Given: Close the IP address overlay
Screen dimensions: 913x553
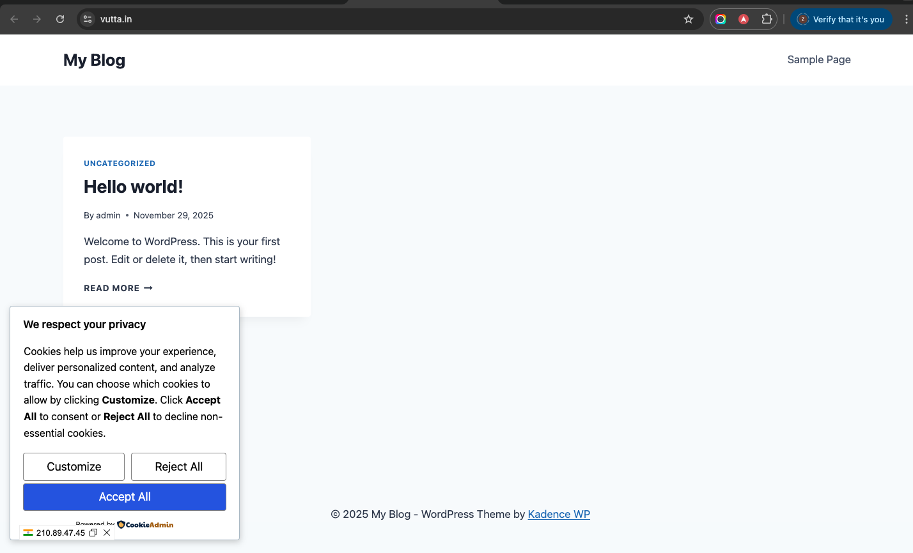Looking at the screenshot, I should coord(107,533).
